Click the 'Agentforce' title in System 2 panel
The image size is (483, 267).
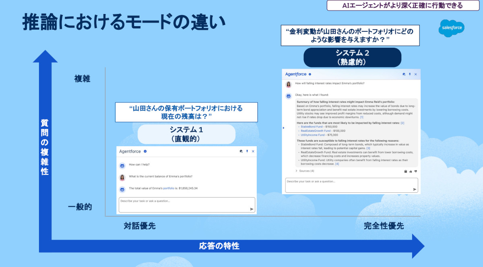[x=296, y=74]
